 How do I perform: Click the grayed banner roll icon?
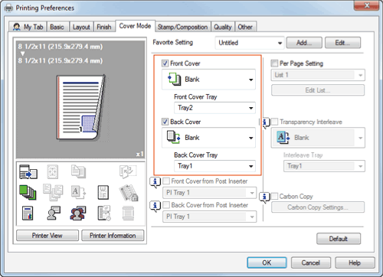(x=128, y=213)
